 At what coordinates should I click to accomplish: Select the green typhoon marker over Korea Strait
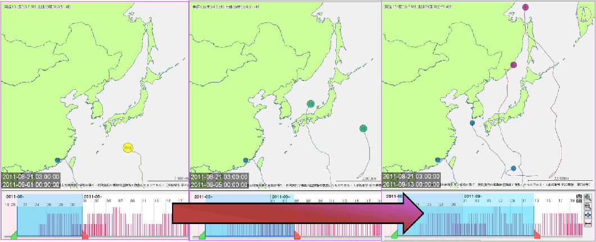310,104
